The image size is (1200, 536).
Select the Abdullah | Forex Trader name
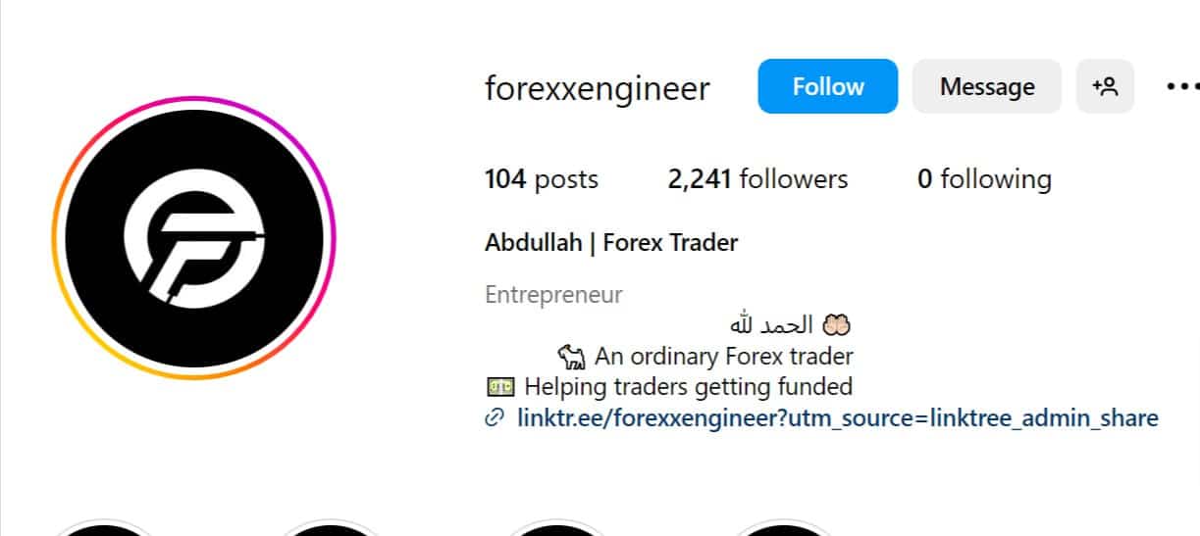[611, 242]
